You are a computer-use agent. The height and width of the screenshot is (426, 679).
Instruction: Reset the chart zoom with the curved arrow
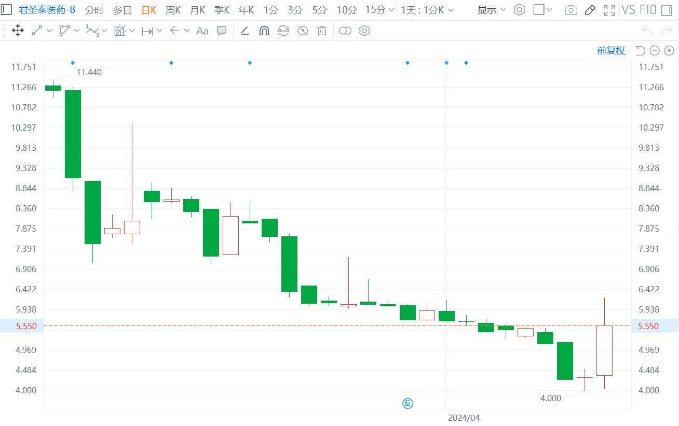[x=640, y=50]
